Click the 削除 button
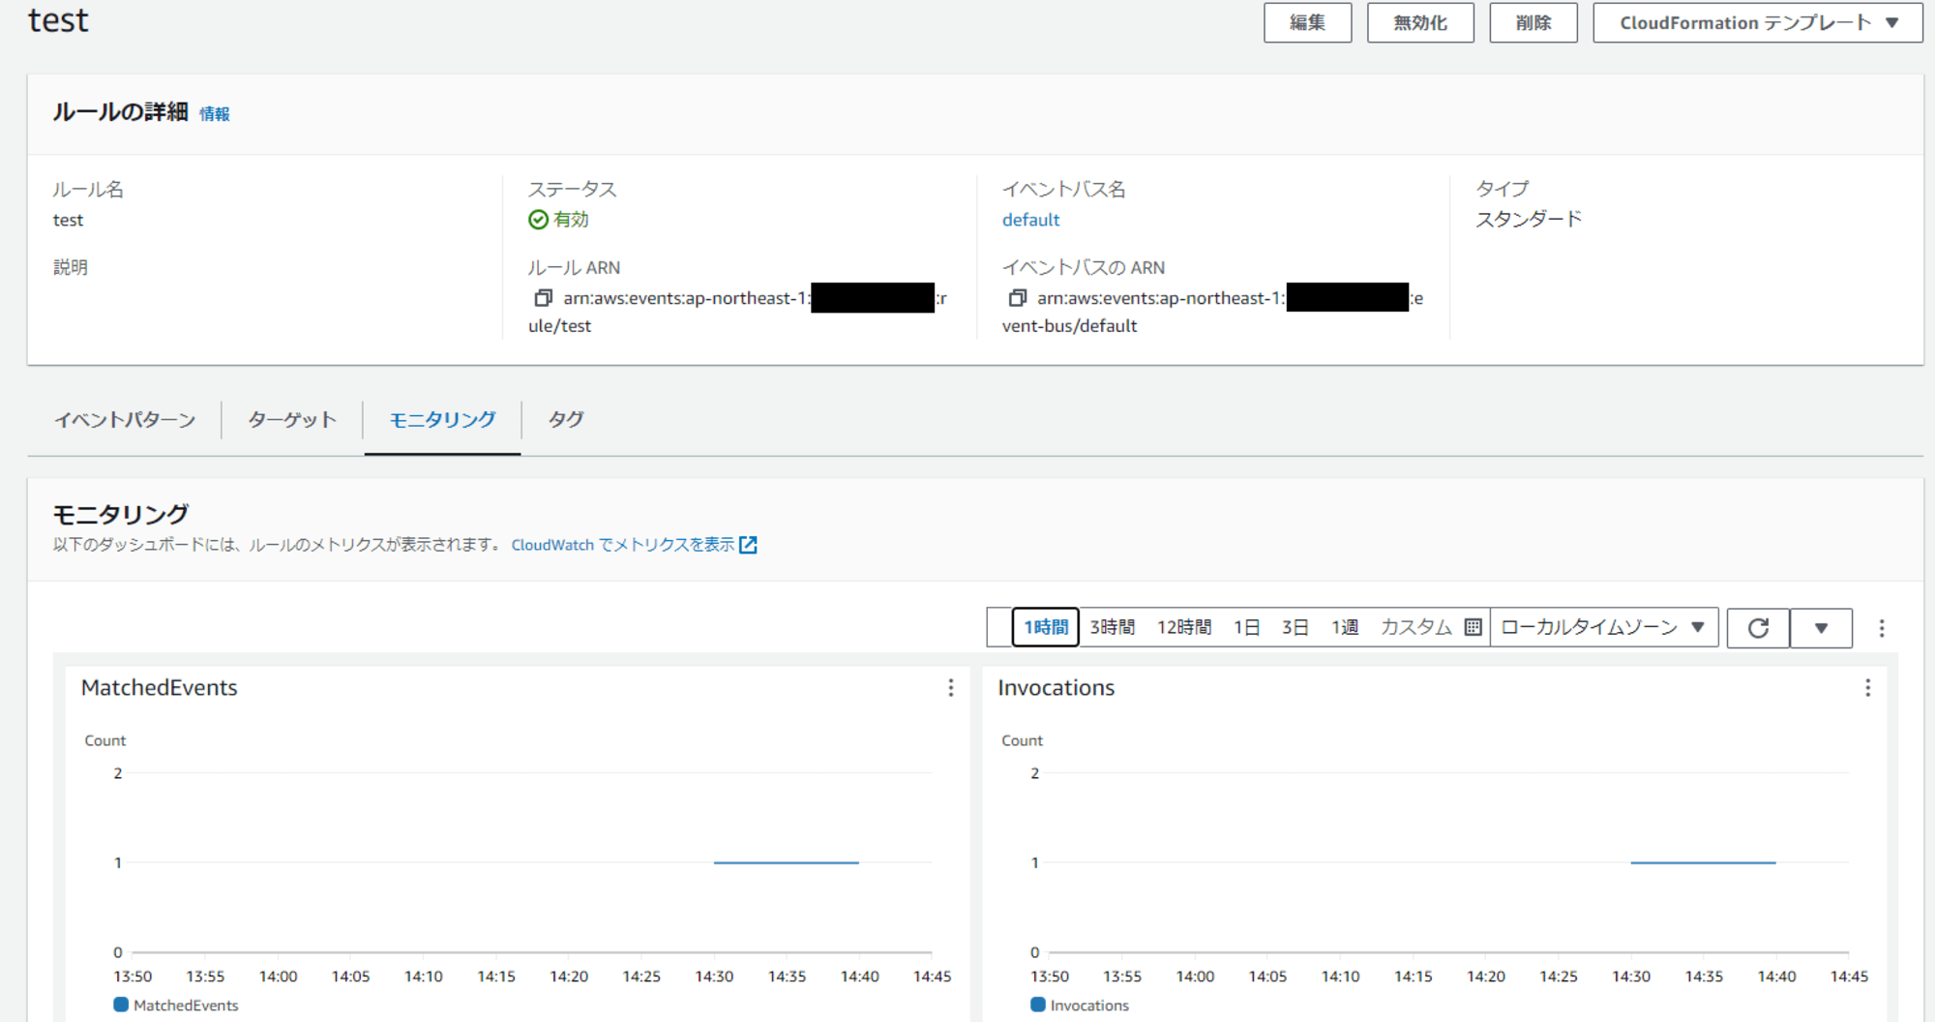 coord(1533,23)
